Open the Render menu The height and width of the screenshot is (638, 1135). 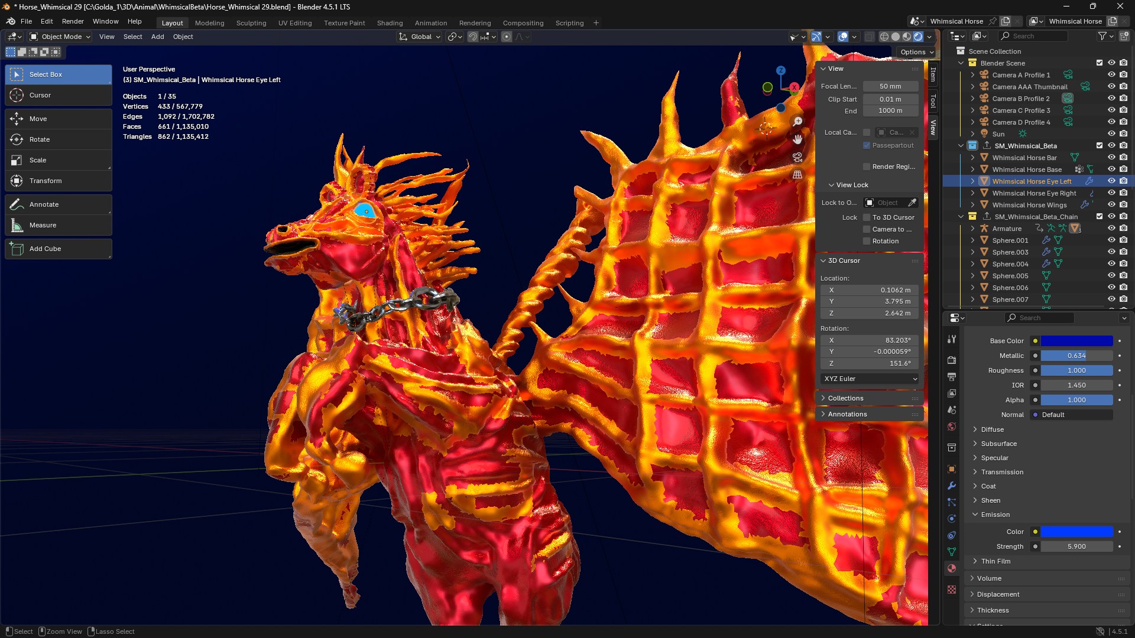[73, 21]
